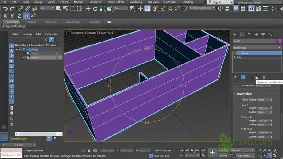Open the Selected key mode dropdown
The image size is (283, 159).
click(x=242, y=150)
